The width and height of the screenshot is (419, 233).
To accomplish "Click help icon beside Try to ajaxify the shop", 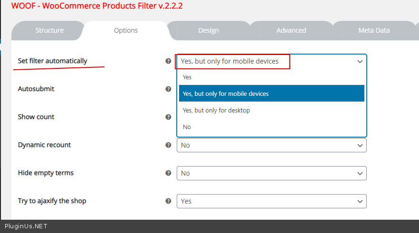I will click(x=168, y=201).
